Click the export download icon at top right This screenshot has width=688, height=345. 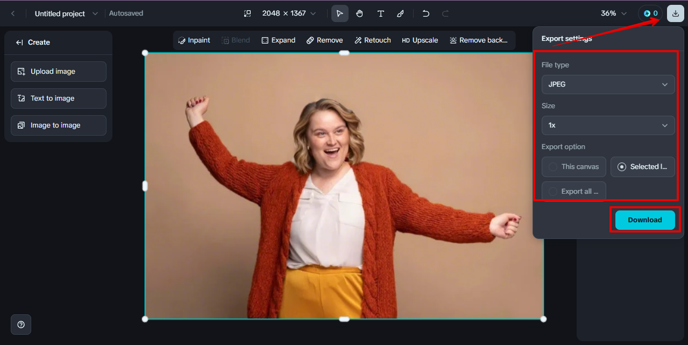676,13
